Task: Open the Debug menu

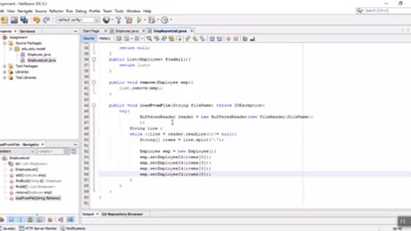Action: click(x=81, y=11)
